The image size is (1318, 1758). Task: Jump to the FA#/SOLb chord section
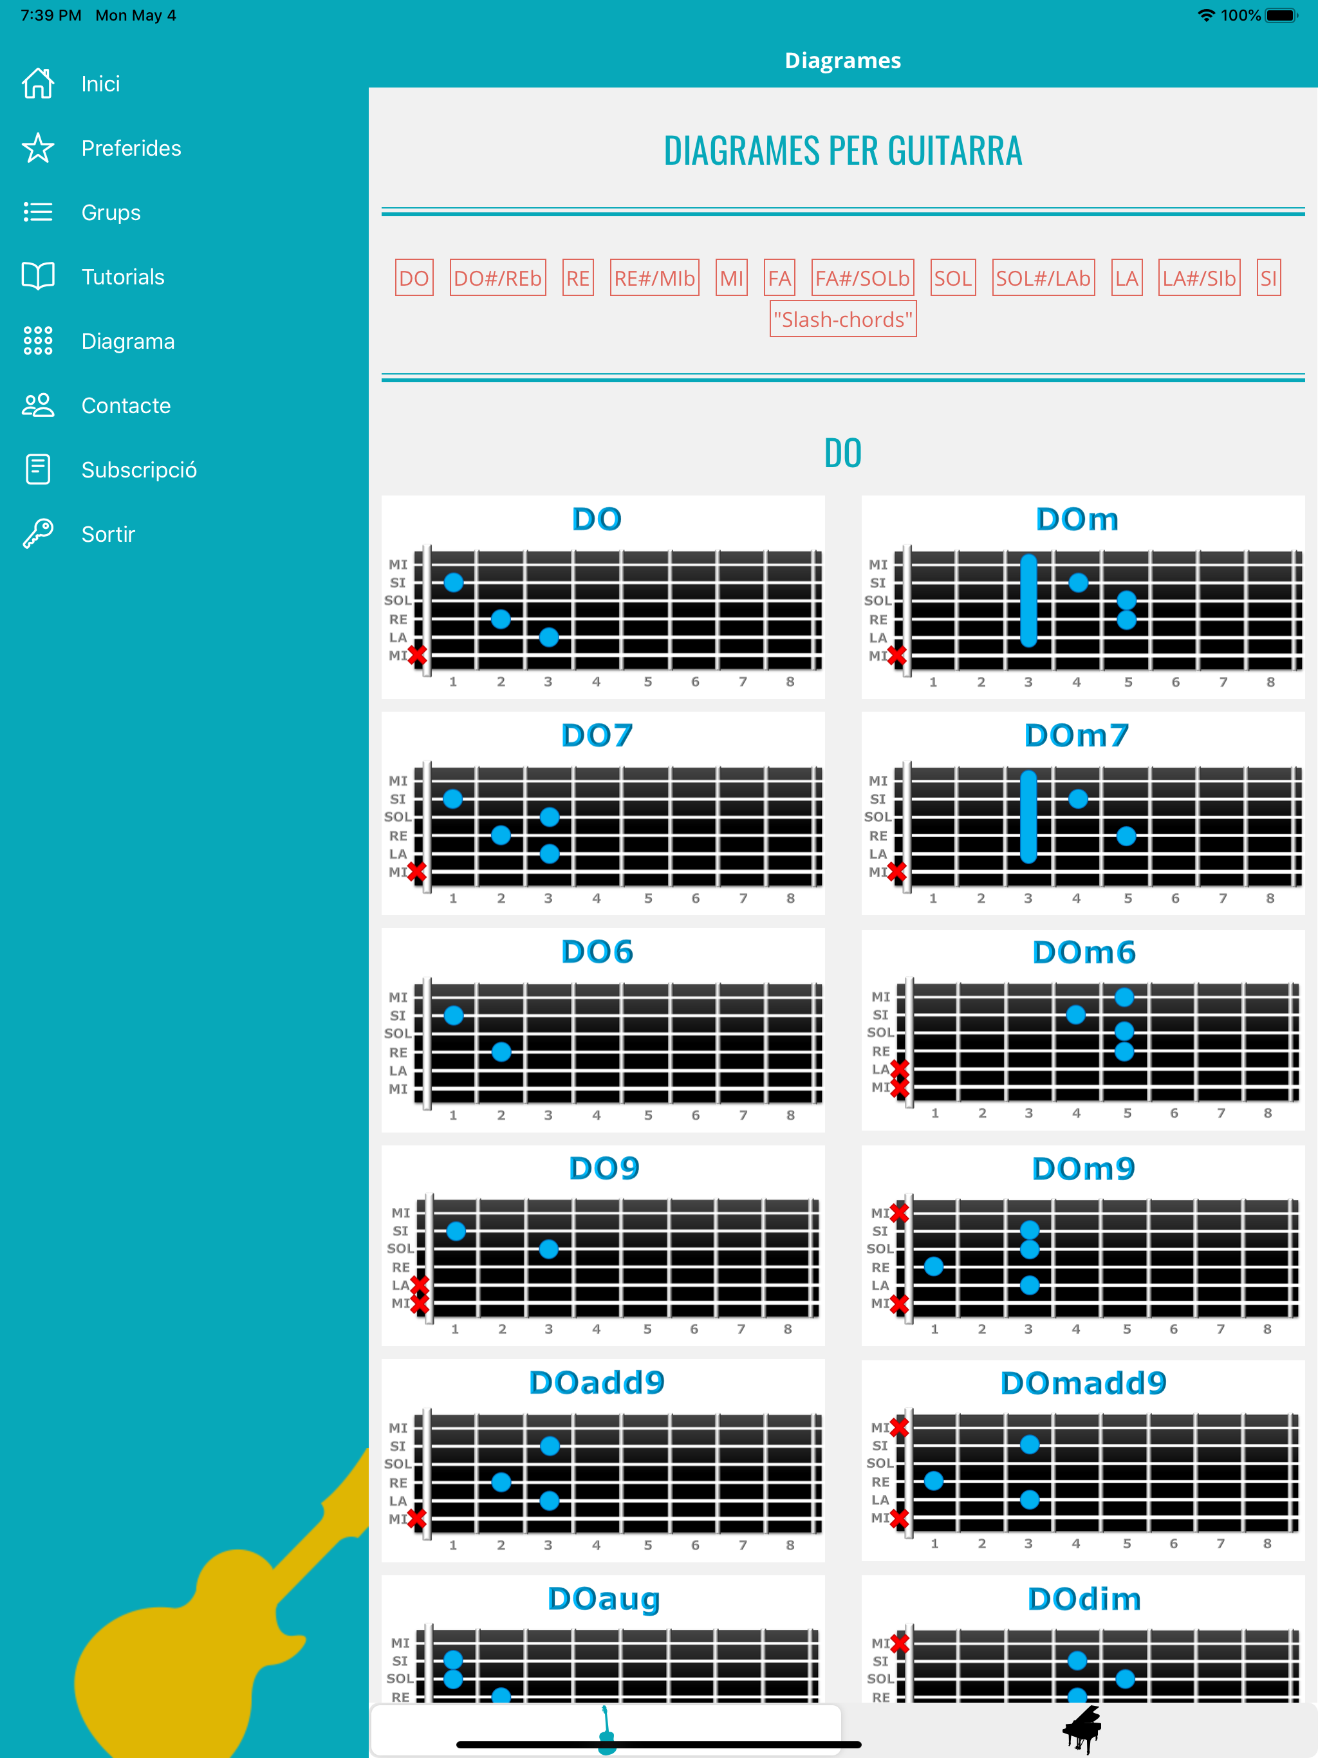click(x=862, y=277)
